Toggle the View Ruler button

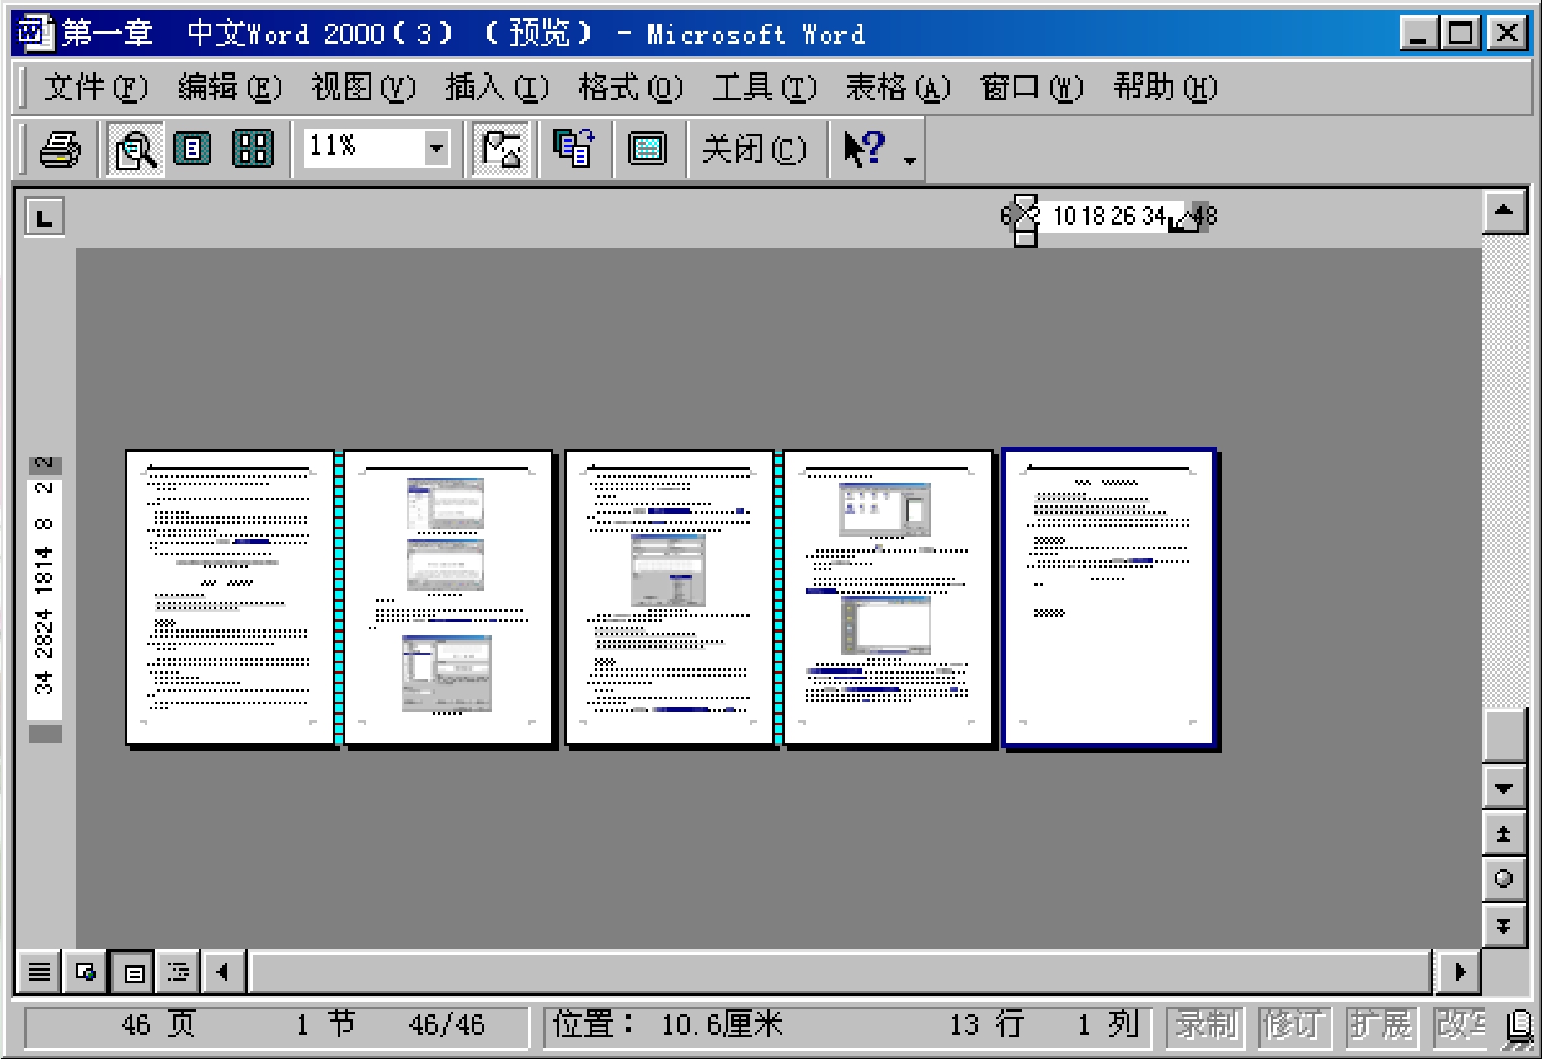point(501,149)
